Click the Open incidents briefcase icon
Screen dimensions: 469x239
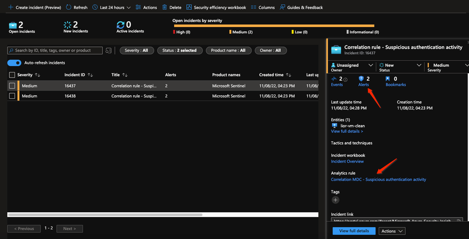[13, 25]
